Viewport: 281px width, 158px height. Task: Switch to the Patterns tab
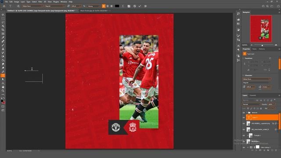pos(262,49)
